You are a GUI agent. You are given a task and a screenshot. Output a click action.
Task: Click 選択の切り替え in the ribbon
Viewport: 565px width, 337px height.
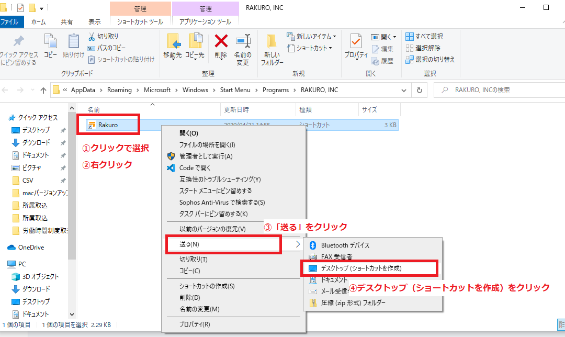coord(430,60)
